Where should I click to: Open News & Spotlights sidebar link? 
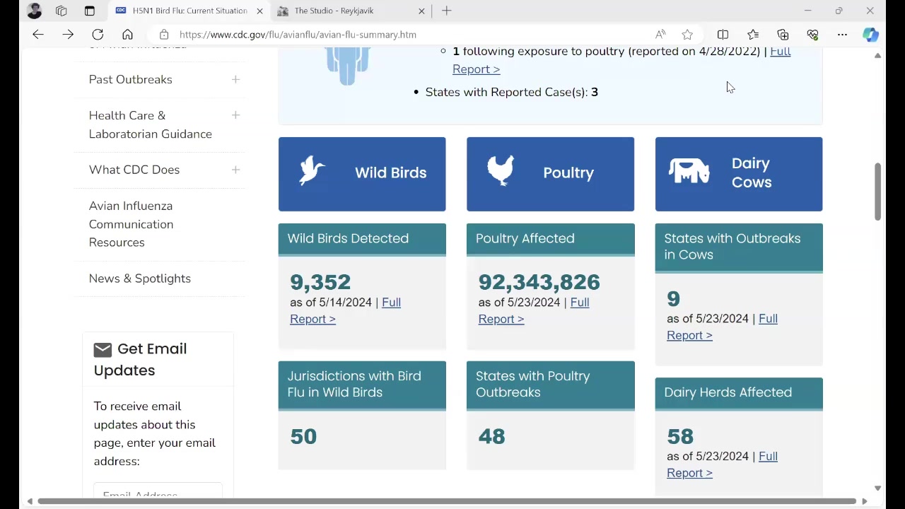[140, 279]
